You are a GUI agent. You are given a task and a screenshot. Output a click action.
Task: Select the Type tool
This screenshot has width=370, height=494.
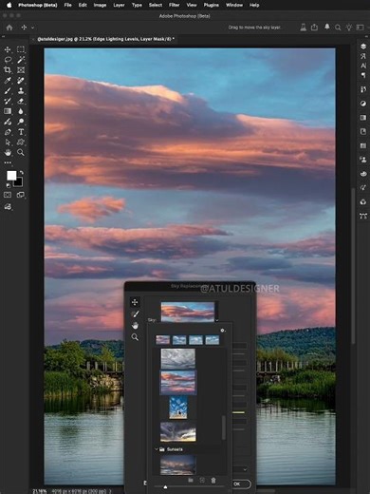click(21, 132)
